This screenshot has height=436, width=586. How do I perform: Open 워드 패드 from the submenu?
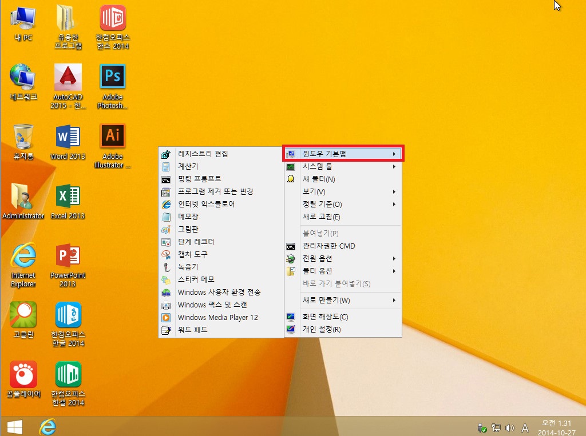coord(221,330)
